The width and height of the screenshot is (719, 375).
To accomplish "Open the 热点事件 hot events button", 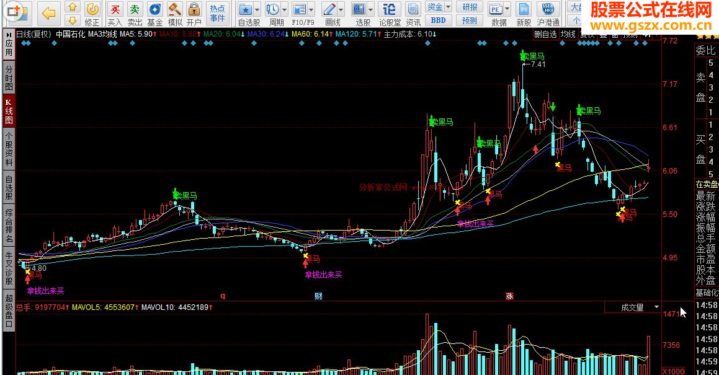I will [x=217, y=13].
